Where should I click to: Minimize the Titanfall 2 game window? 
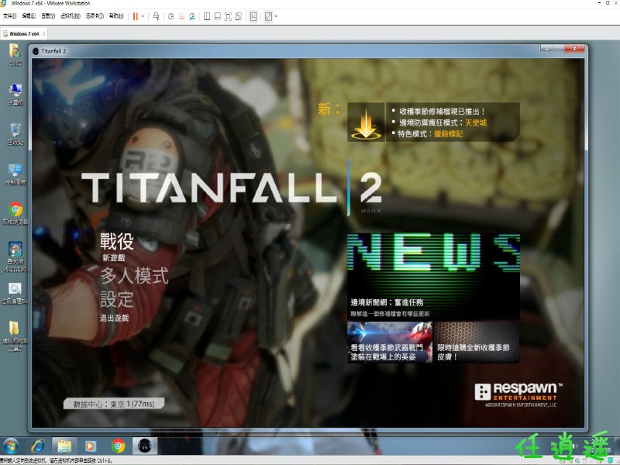pyautogui.click(x=547, y=49)
